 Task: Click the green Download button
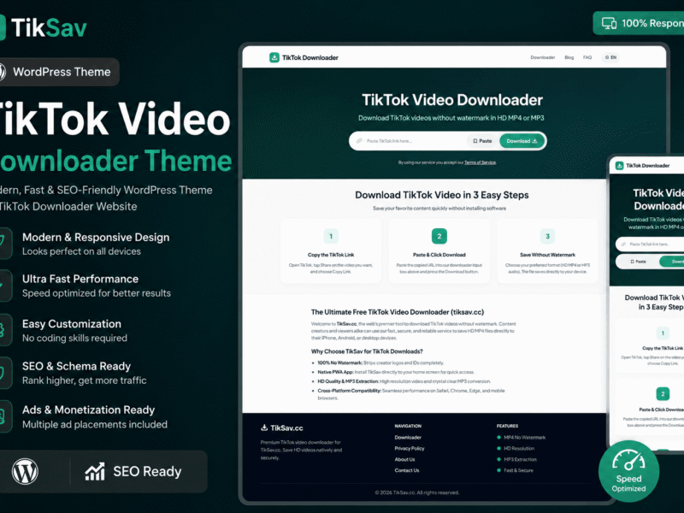[x=522, y=141]
